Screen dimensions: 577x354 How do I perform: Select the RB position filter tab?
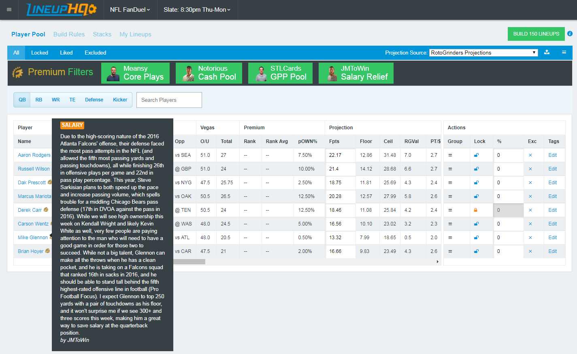[38, 99]
